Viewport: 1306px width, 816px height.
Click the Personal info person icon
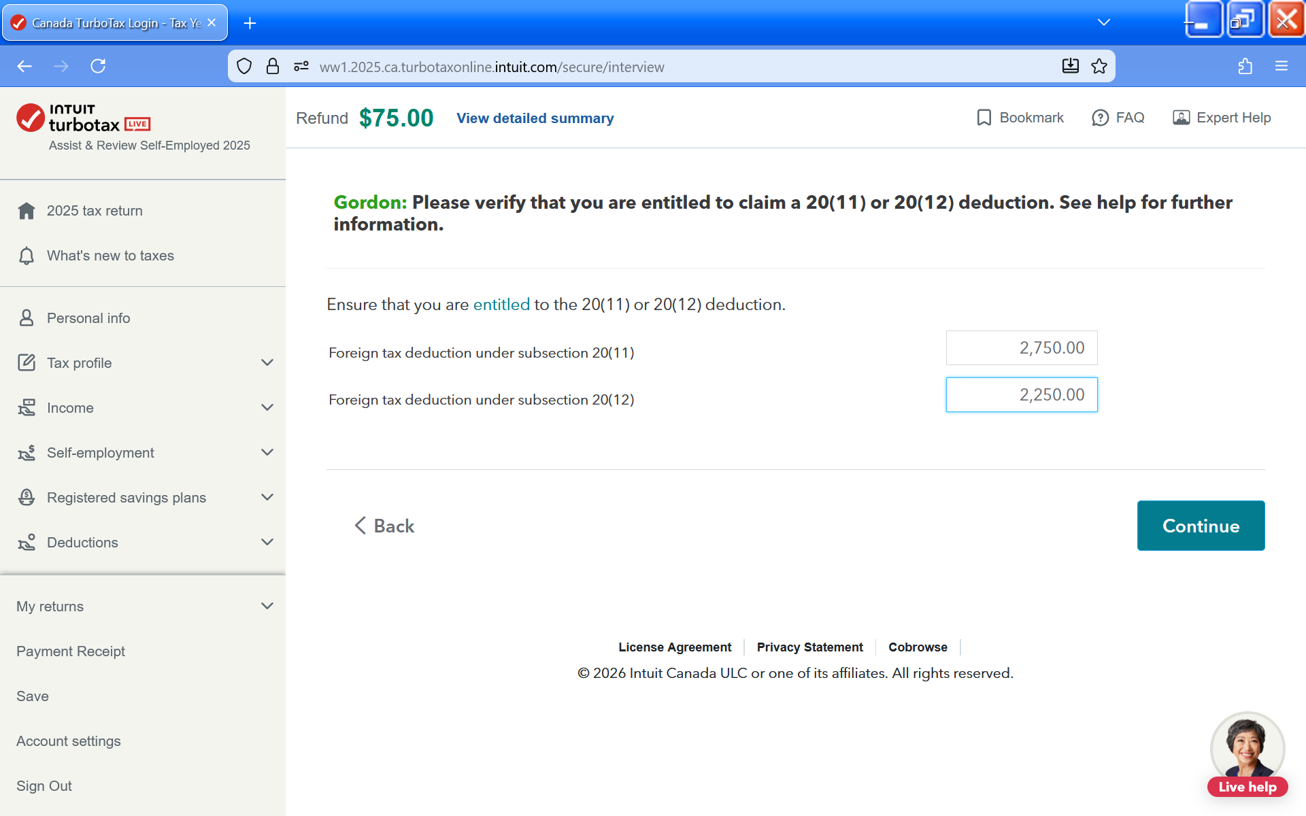point(27,318)
